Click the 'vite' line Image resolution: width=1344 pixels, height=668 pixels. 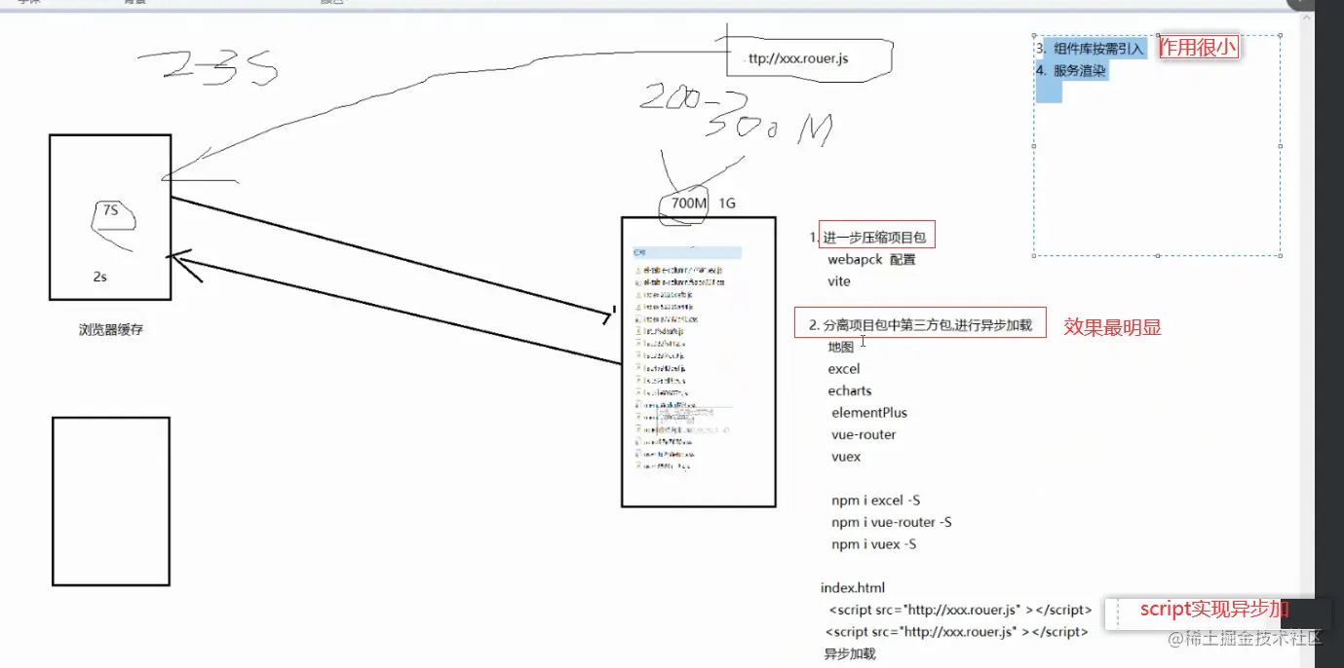coord(839,281)
